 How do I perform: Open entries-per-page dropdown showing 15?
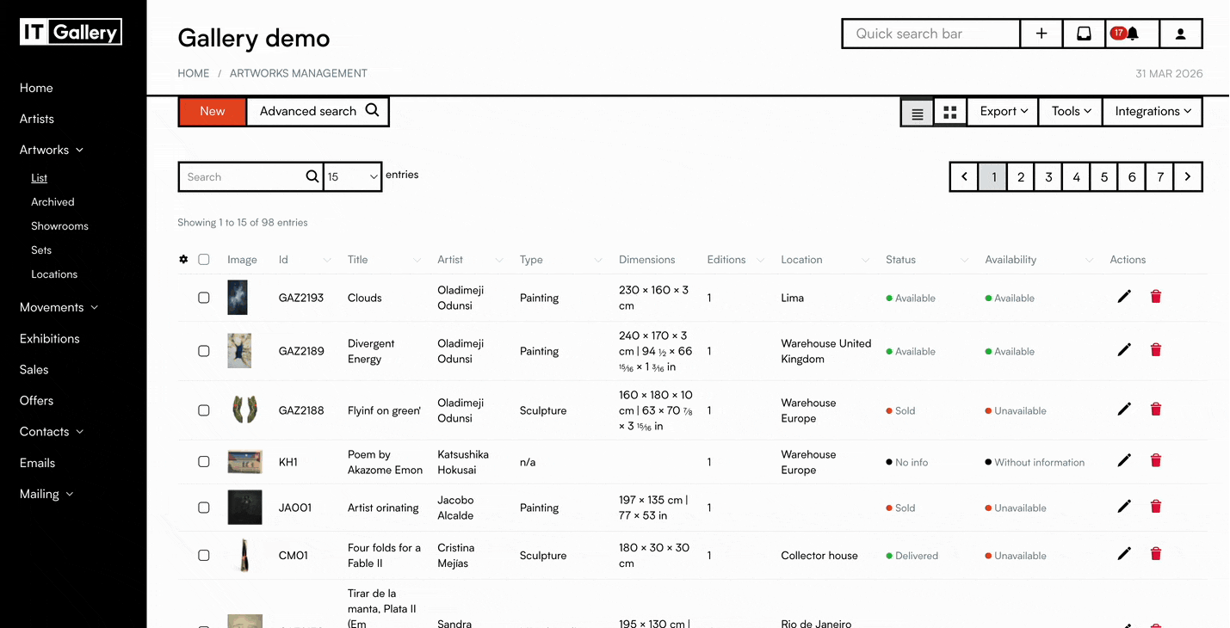(x=353, y=176)
